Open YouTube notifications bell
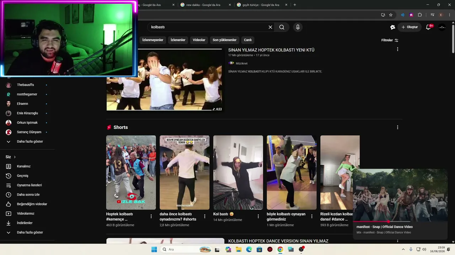This screenshot has width=455, height=255. 429,27
